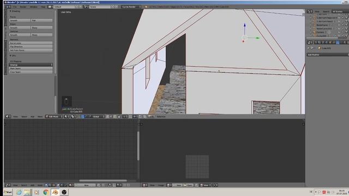
Task: Open the pivot point selector
Action: [73, 117]
